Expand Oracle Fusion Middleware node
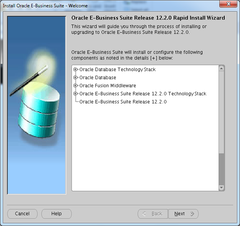Screen dimensions: 240x226 point(75,86)
